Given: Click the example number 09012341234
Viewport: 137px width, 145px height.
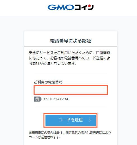Looking at the screenshot, I should (56, 99).
